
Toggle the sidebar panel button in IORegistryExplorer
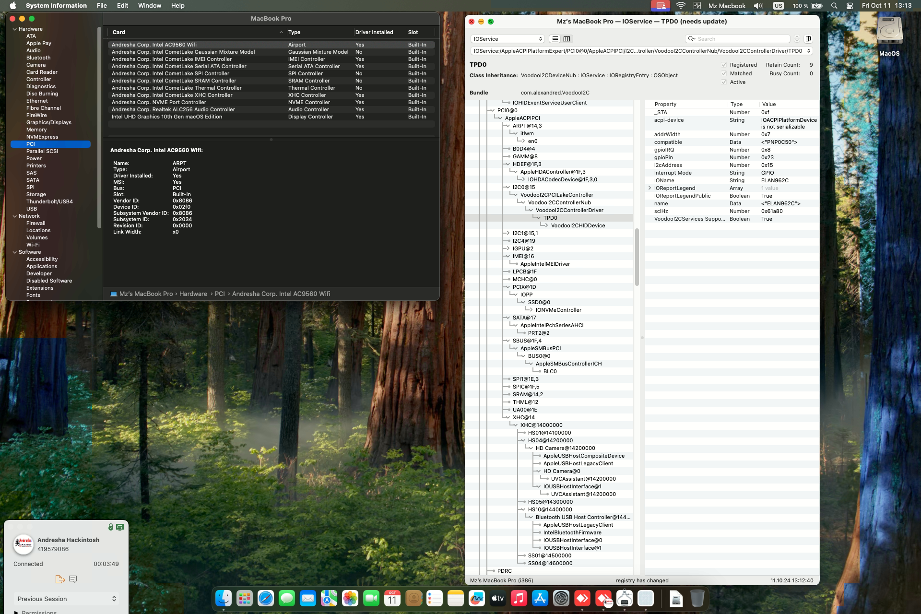(x=808, y=39)
